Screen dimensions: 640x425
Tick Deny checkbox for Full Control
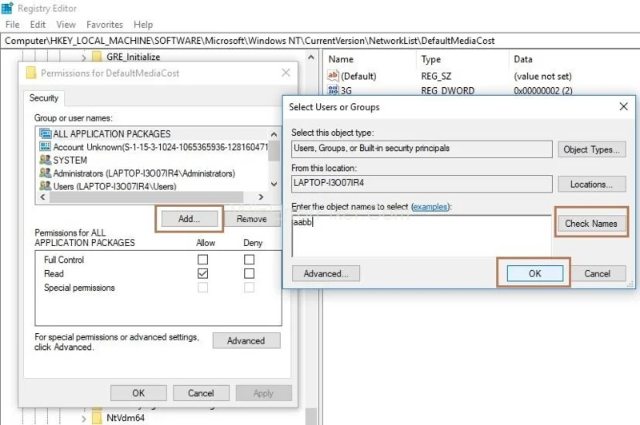tap(249, 260)
